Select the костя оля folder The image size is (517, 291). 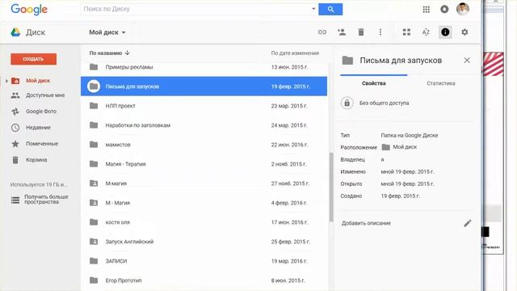coord(204,222)
